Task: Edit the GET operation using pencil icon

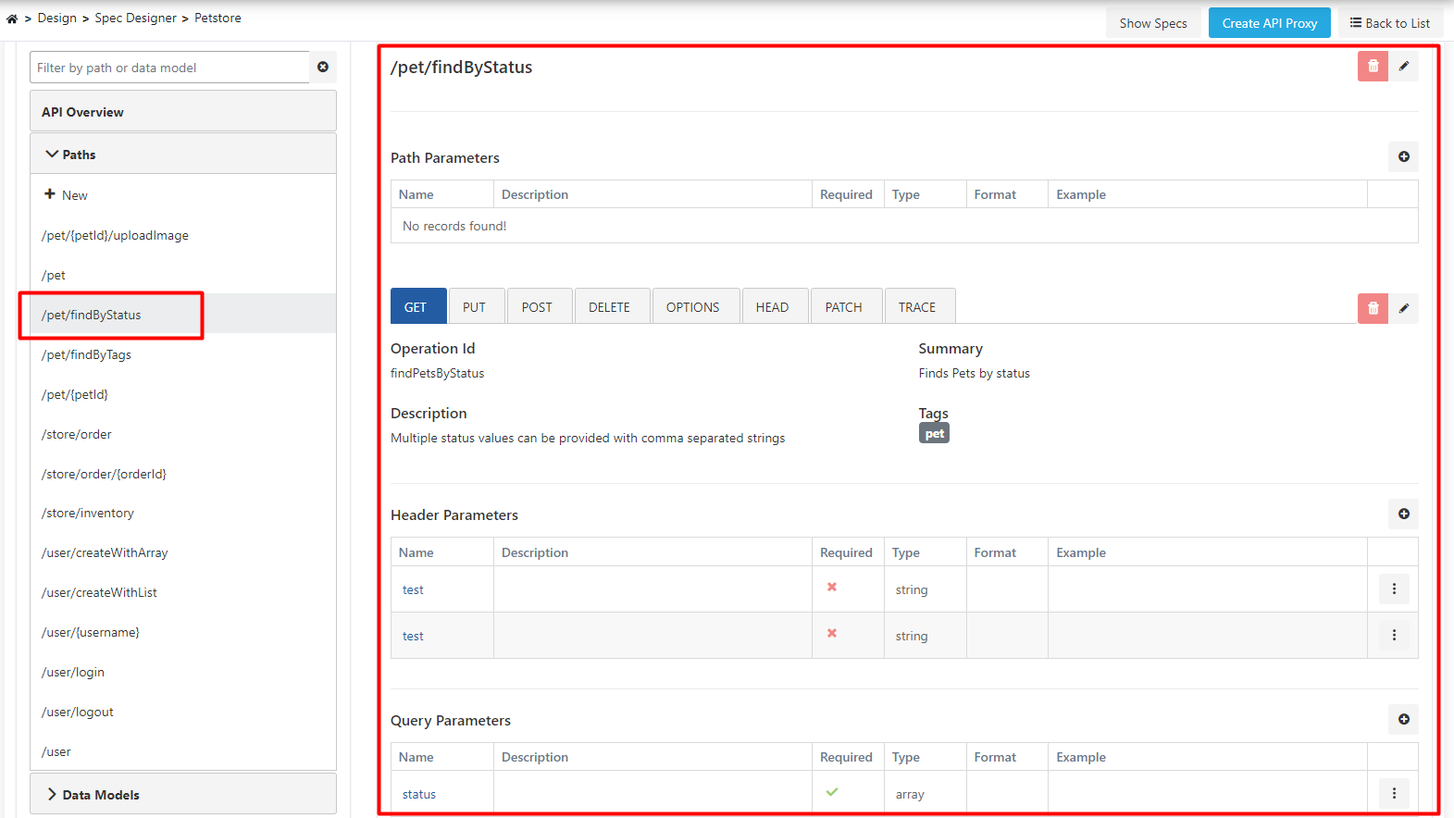Action: 1404,308
